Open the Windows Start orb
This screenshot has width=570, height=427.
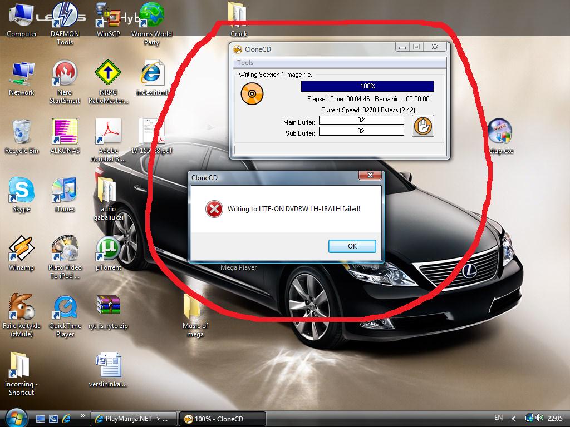[16, 418]
